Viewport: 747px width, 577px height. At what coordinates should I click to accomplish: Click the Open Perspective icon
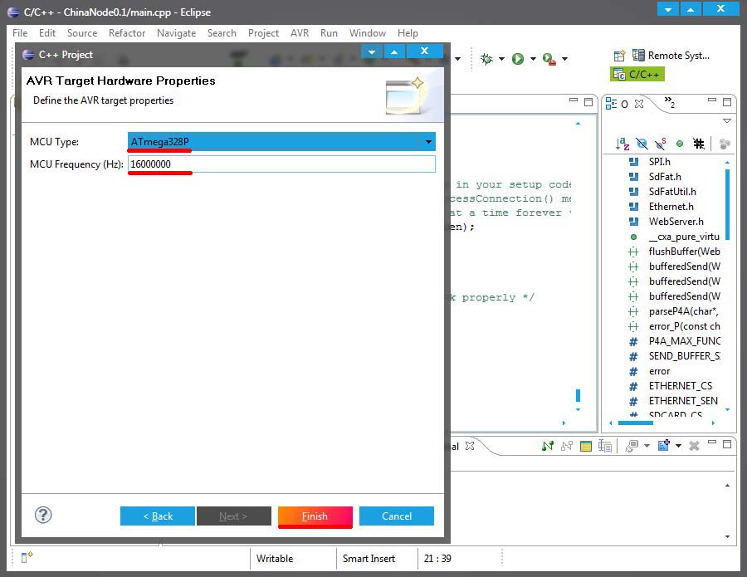tap(619, 56)
